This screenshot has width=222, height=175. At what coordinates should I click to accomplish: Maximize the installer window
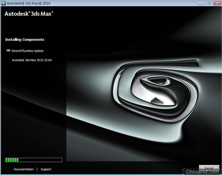[x=209, y=3]
